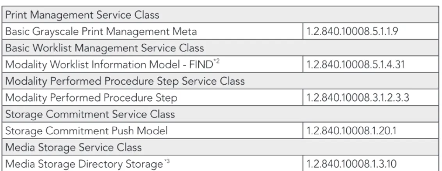Select Modality Worklist Information Model - FIND text

pos(109,65)
